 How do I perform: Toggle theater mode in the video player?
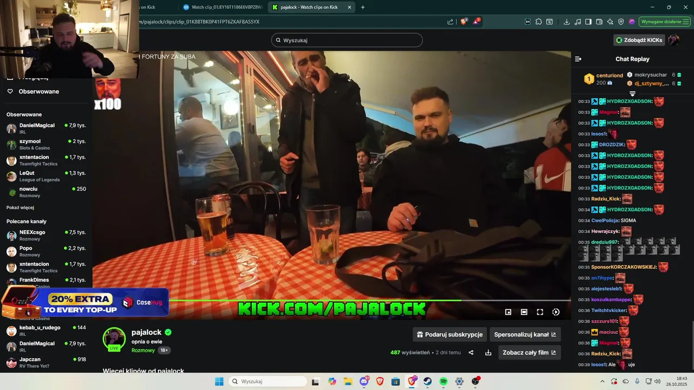click(x=524, y=312)
